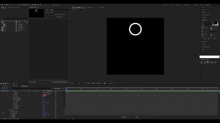Collapse the Transform: Ellipse 1 group
Screen dimensions: 220x123
pyautogui.click(x=12, y=98)
